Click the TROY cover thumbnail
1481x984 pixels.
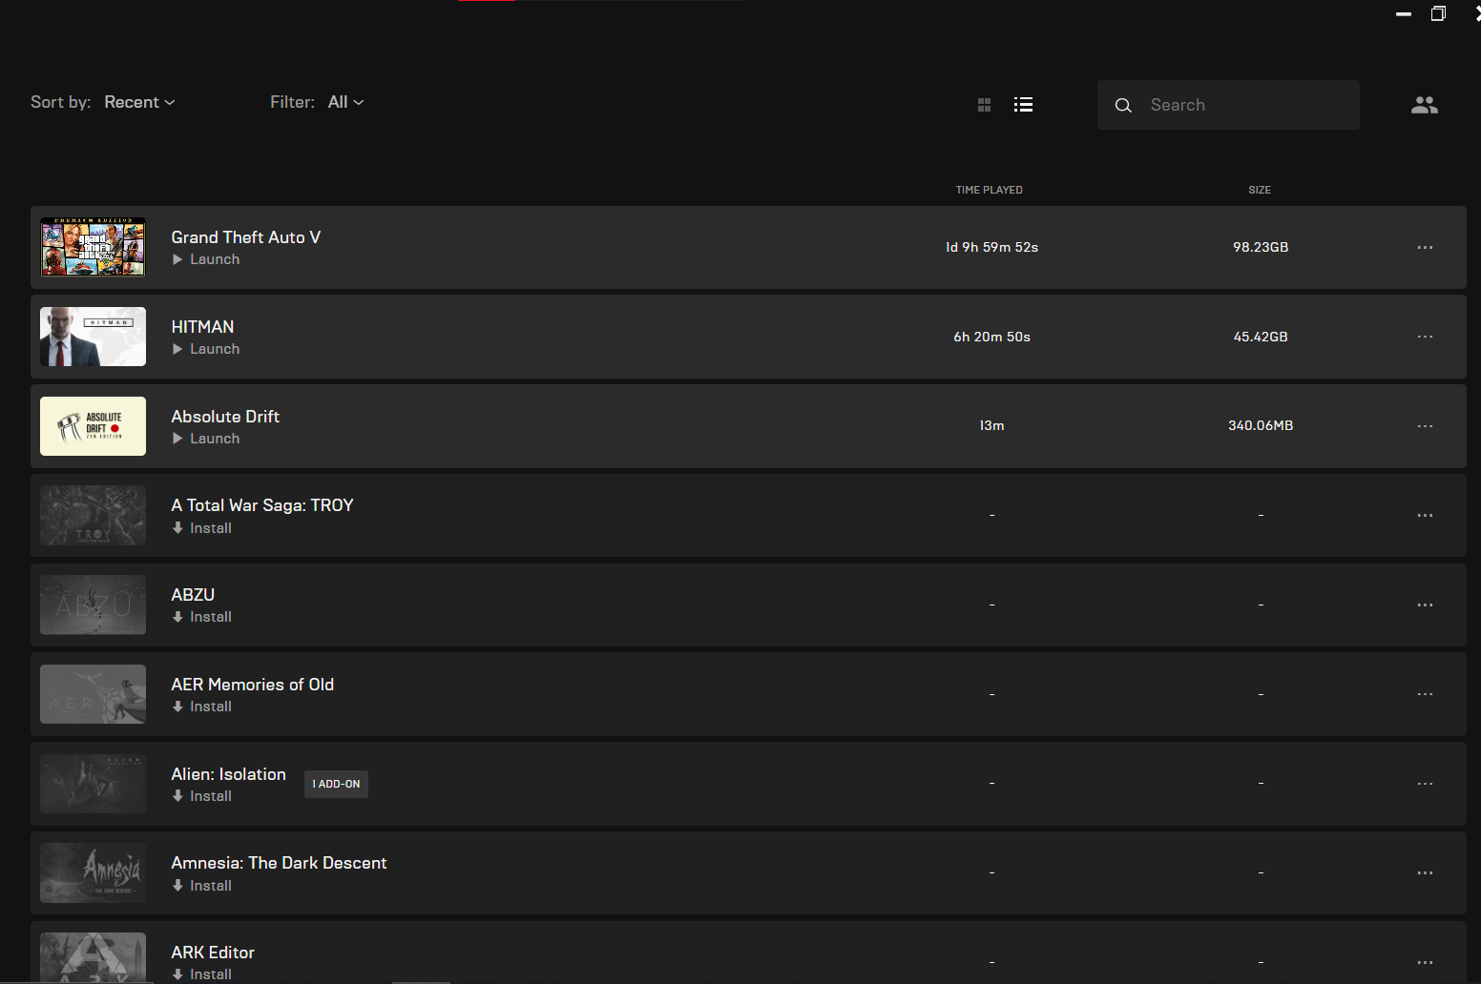tap(93, 516)
